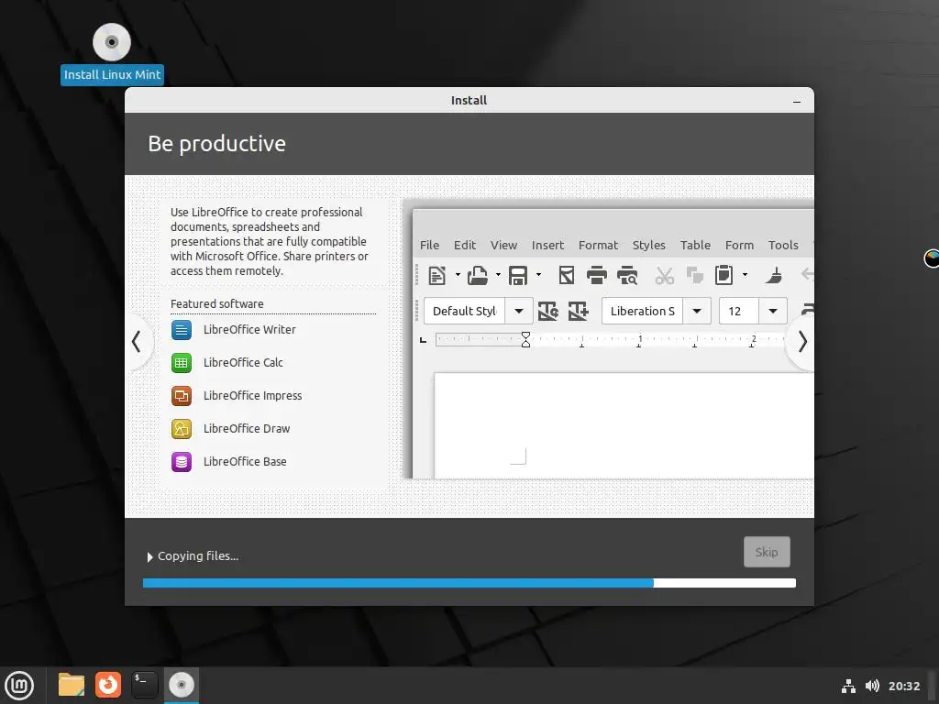This screenshot has width=939, height=704.
Task: Click the Edit menu in slideshow image
Action: 465,245
